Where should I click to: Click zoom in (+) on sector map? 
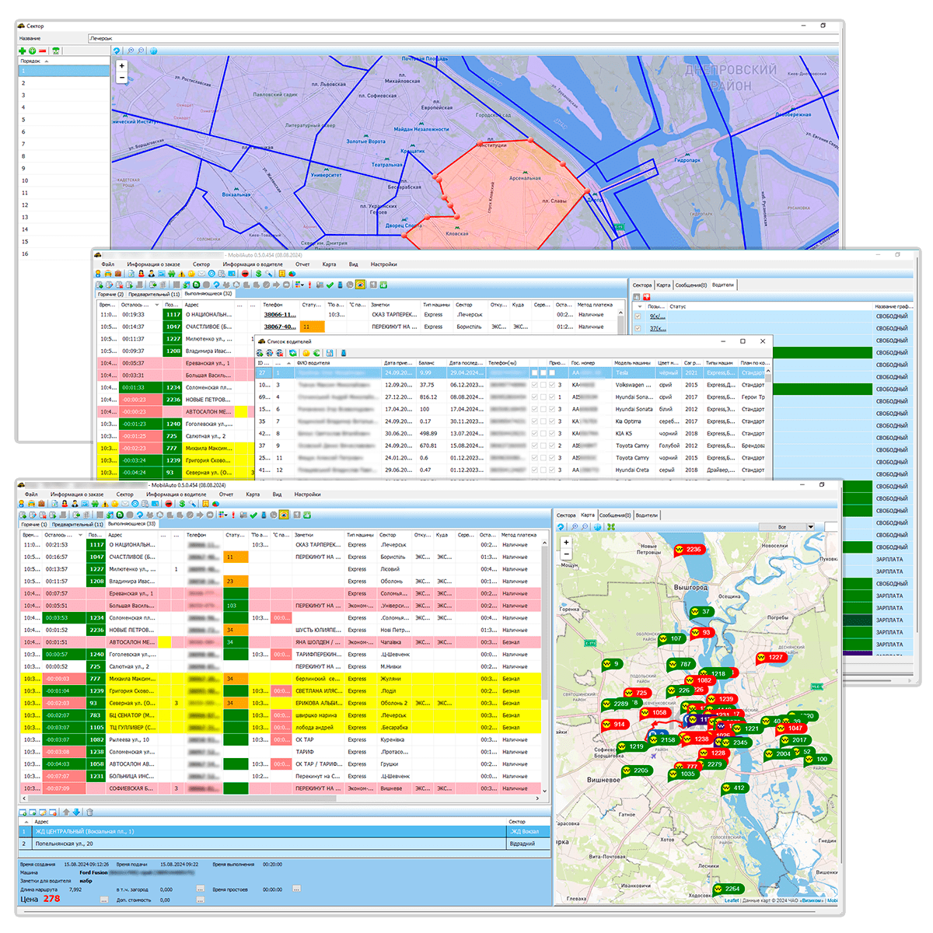[121, 66]
